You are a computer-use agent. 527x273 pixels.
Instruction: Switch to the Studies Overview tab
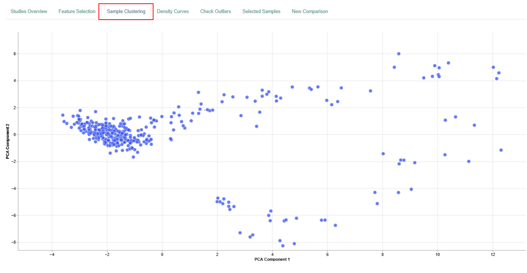point(29,11)
